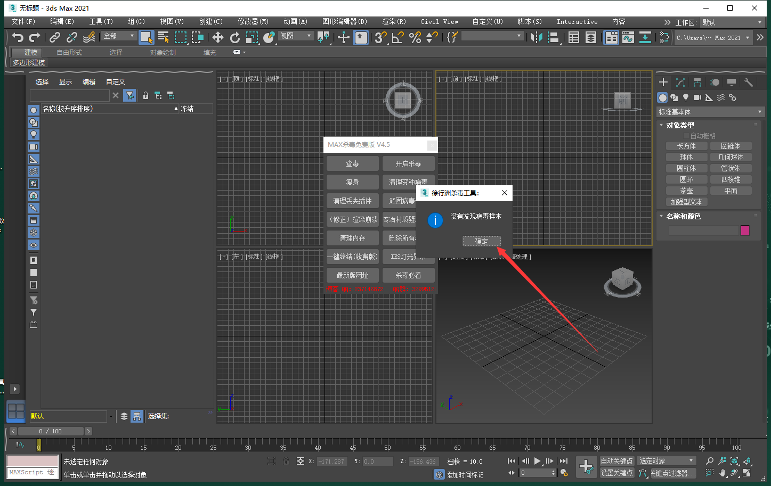Switch to the Lights category icon
This screenshot has width=771, height=486.
tap(686, 97)
